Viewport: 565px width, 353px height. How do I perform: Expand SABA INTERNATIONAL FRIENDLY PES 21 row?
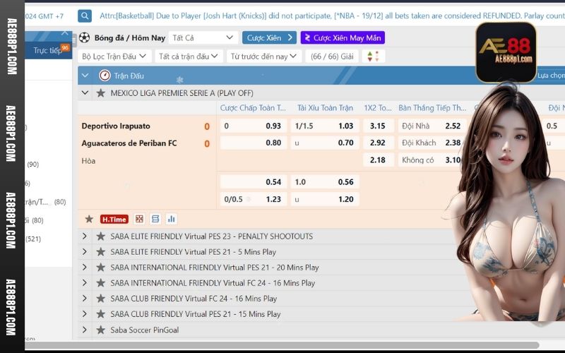pyautogui.click(x=85, y=267)
